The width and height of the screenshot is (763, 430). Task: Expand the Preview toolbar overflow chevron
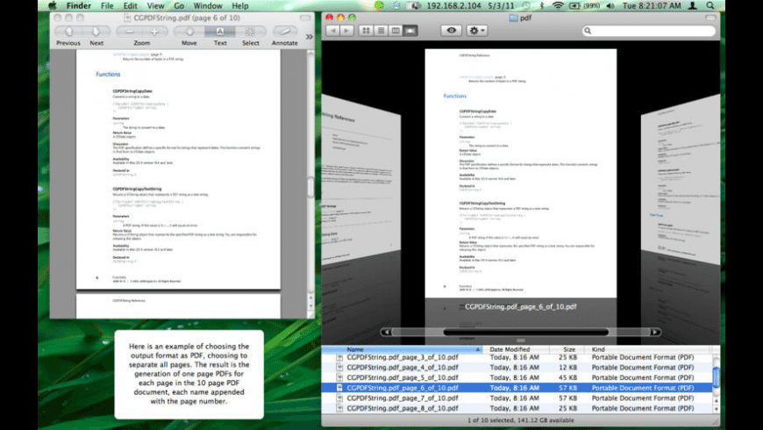pos(309,37)
